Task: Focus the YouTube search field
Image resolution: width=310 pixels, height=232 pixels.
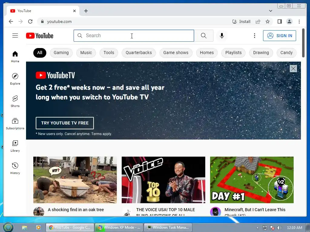Action: pyautogui.click(x=134, y=36)
